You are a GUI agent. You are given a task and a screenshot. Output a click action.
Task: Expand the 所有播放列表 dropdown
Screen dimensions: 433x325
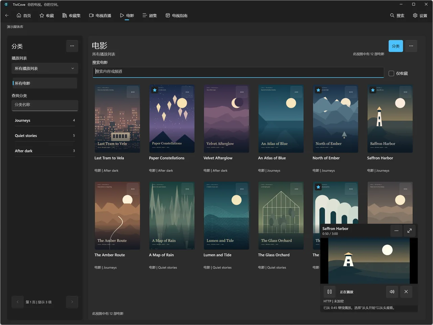coord(45,69)
